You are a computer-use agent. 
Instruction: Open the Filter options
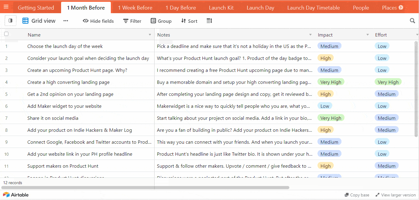(132, 21)
